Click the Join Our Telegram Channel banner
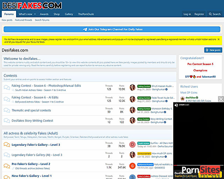This screenshot has height=179, width=224. pos(112,29)
